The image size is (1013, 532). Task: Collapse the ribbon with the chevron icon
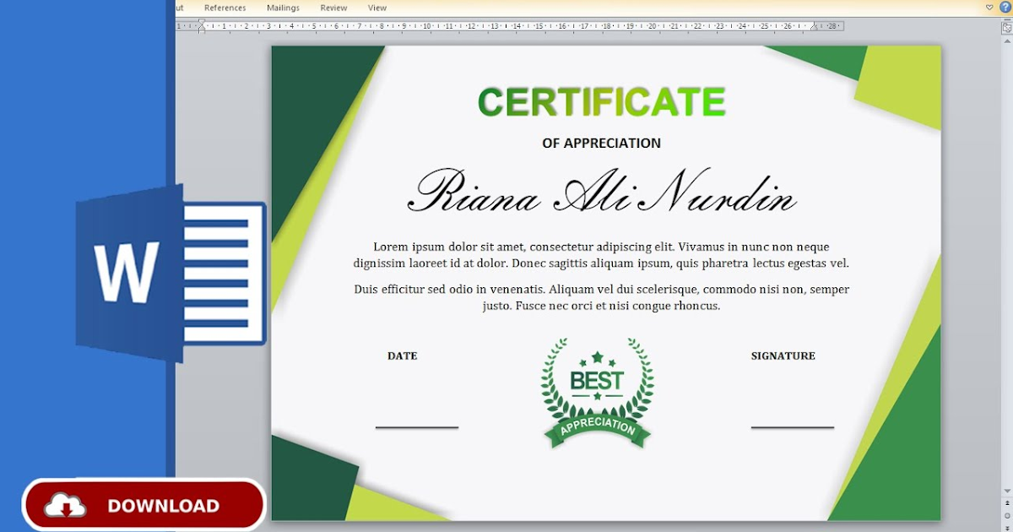click(x=989, y=7)
